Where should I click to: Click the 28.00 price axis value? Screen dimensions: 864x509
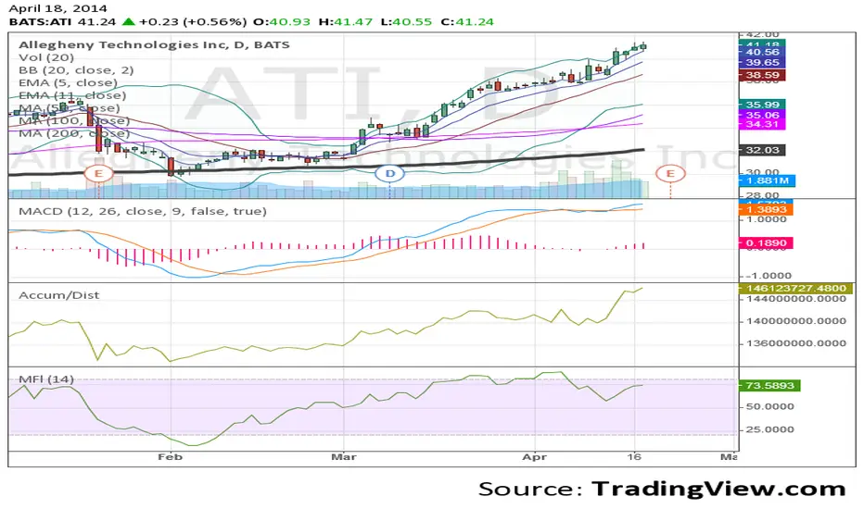pyautogui.click(x=763, y=195)
